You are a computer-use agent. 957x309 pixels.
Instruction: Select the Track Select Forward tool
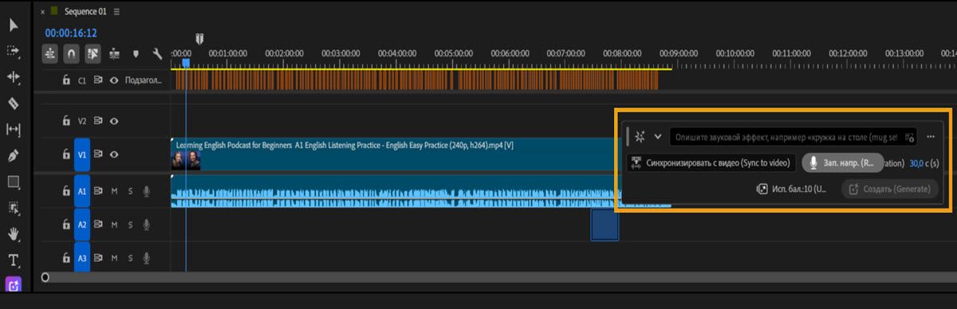[14, 51]
